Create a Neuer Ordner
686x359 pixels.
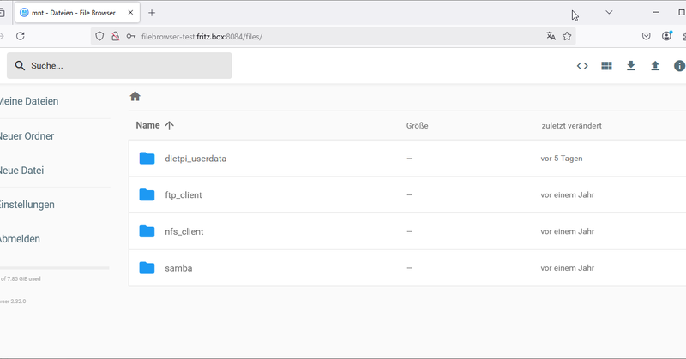tap(27, 136)
